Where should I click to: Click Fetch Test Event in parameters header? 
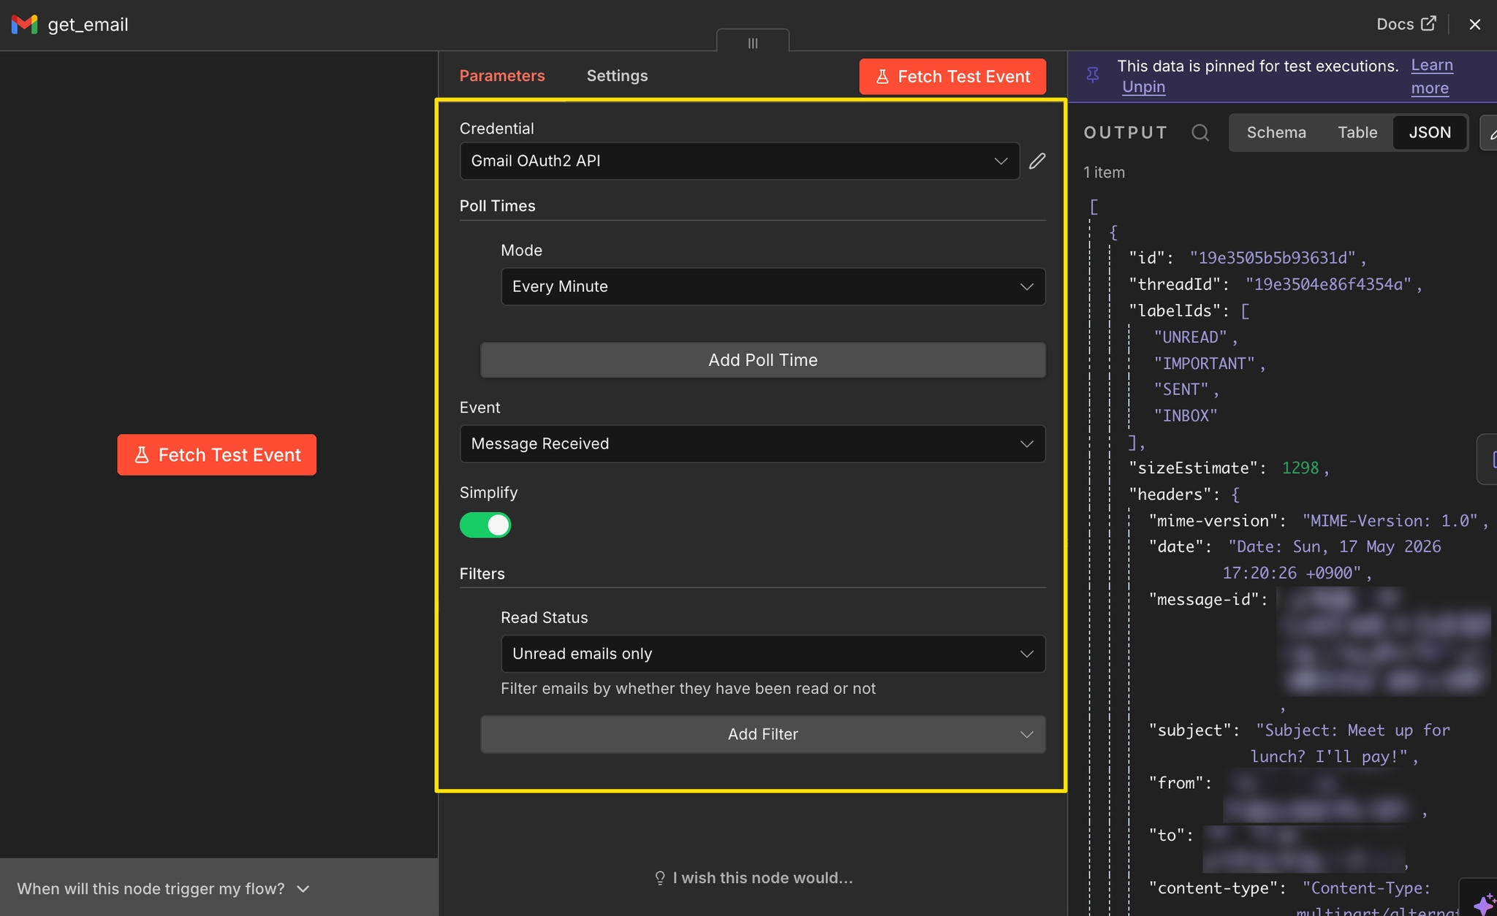tap(952, 77)
